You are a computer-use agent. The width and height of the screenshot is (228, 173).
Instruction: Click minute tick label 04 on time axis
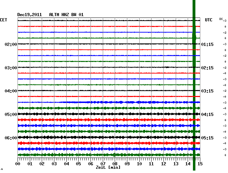[x=66, y=164]
